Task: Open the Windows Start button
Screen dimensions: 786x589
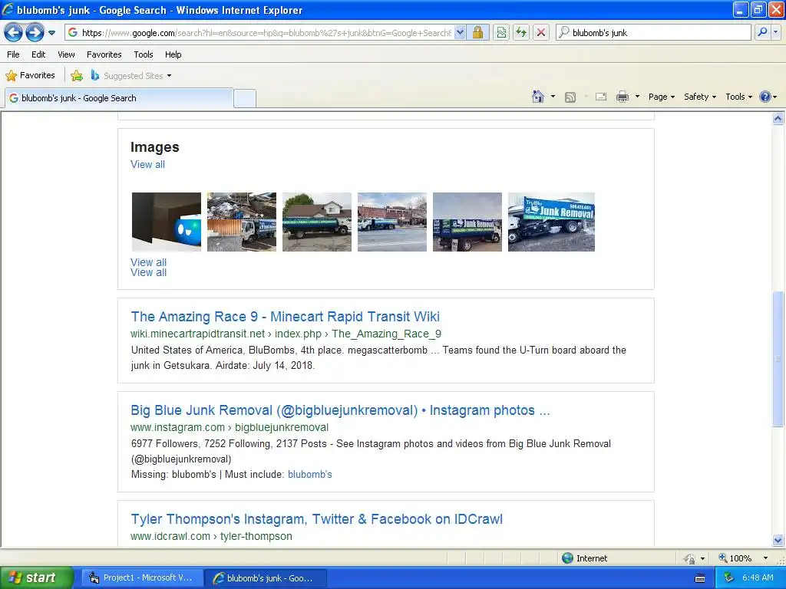Action: pos(36,577)
